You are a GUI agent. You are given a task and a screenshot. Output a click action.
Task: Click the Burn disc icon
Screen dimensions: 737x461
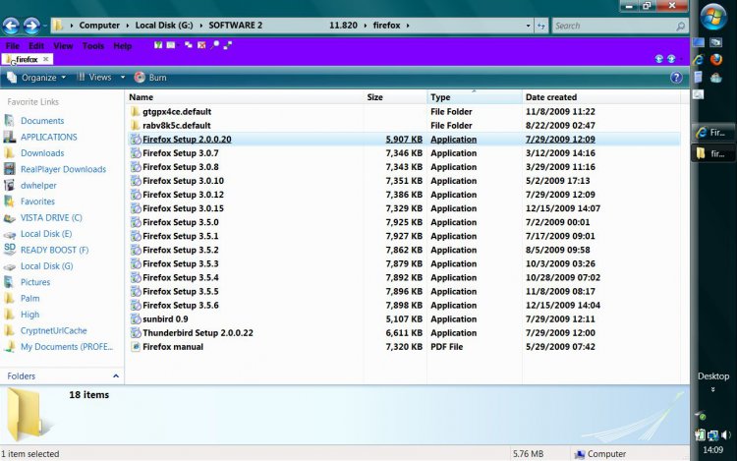point(140,78)
